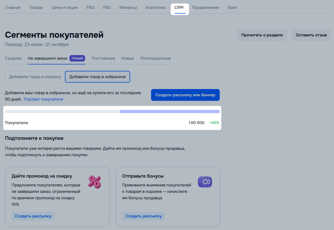Click 'Создать рассылку или баннер' button
Viewport: 334px width, 230px height.
click(185, 95)
